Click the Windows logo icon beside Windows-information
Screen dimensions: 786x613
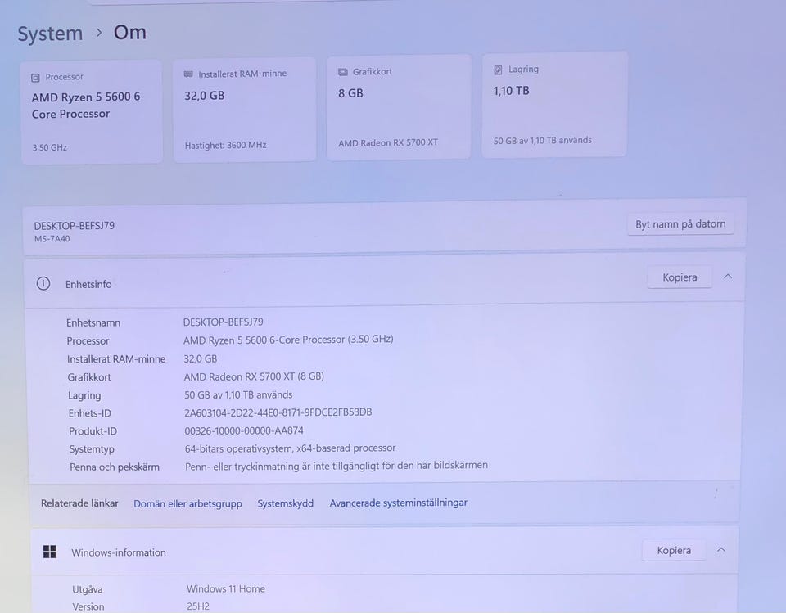pos(50,552)
